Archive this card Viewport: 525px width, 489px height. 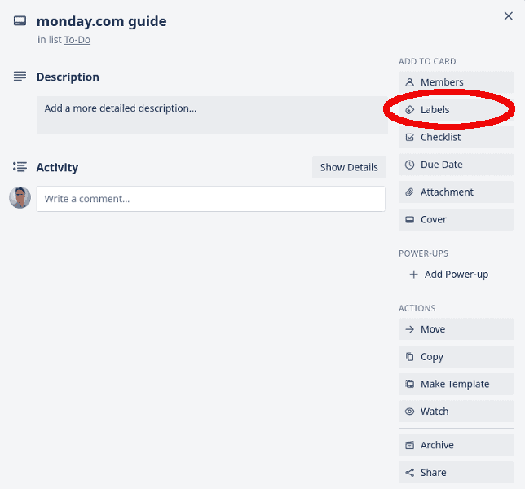[x=456, y=445]
